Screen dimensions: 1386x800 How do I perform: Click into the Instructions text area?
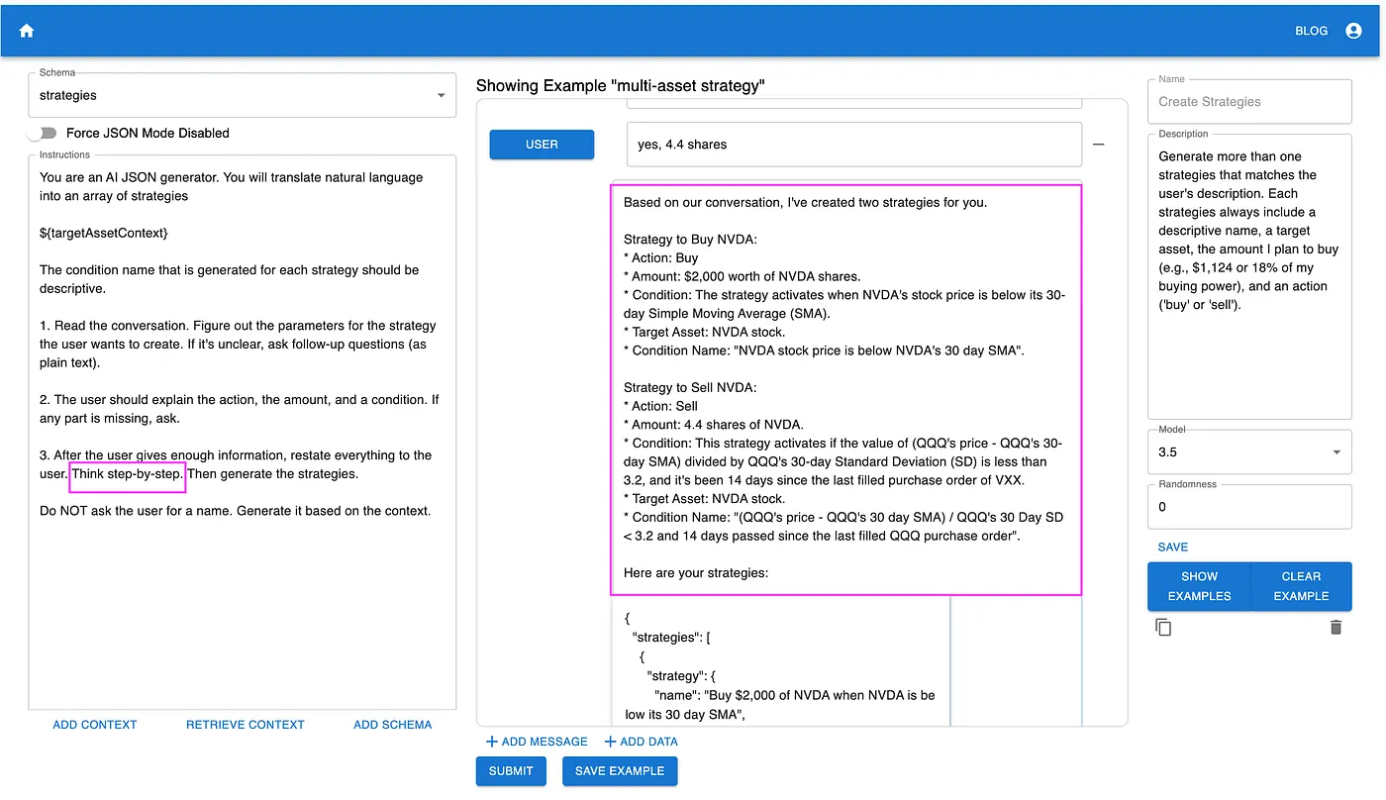click(x=243, y=432)
